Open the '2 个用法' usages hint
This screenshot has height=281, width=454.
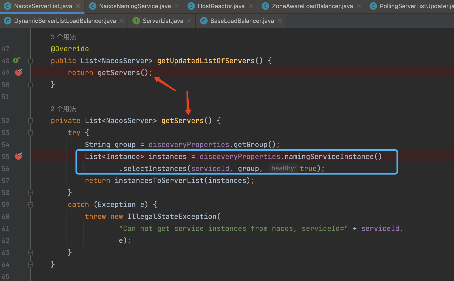pyautogui.click(x=63, y=109)
